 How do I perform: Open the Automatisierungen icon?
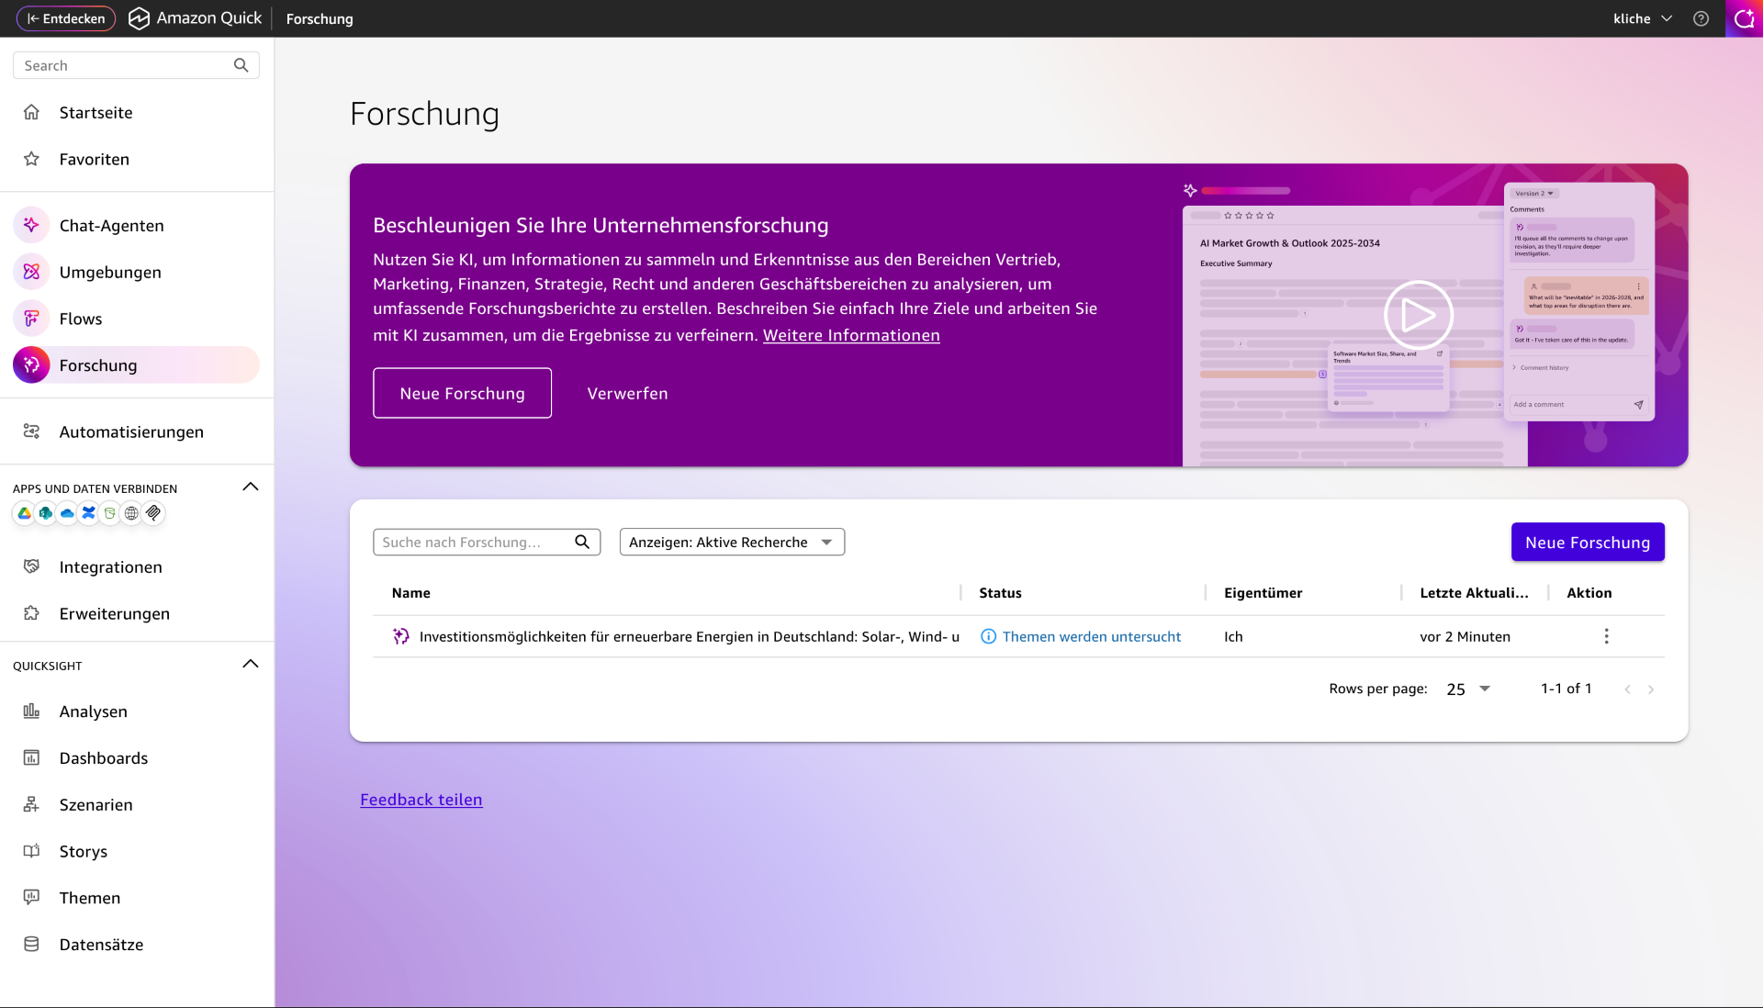(x=31, y=431)
